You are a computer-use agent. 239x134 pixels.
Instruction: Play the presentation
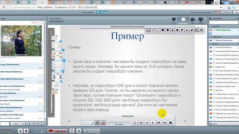click(153, 122)
